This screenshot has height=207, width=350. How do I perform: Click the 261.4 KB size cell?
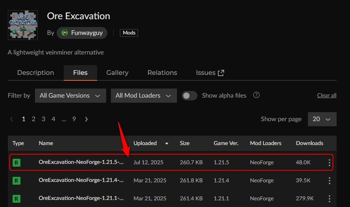click(x=191, y=198)
